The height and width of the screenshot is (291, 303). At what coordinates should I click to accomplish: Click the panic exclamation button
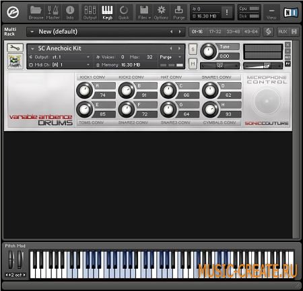(227, 12)
